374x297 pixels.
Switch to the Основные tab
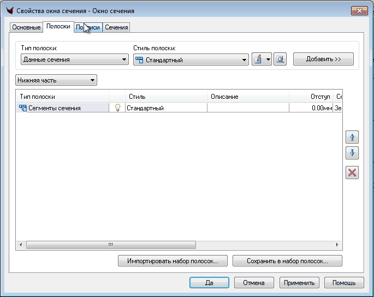pos(26,27)
